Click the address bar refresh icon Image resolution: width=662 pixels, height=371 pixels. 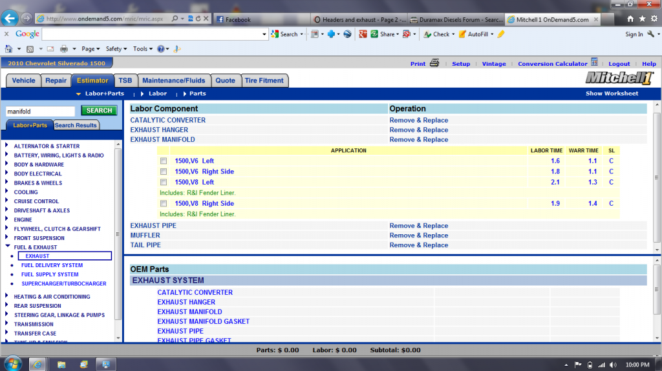198,19
